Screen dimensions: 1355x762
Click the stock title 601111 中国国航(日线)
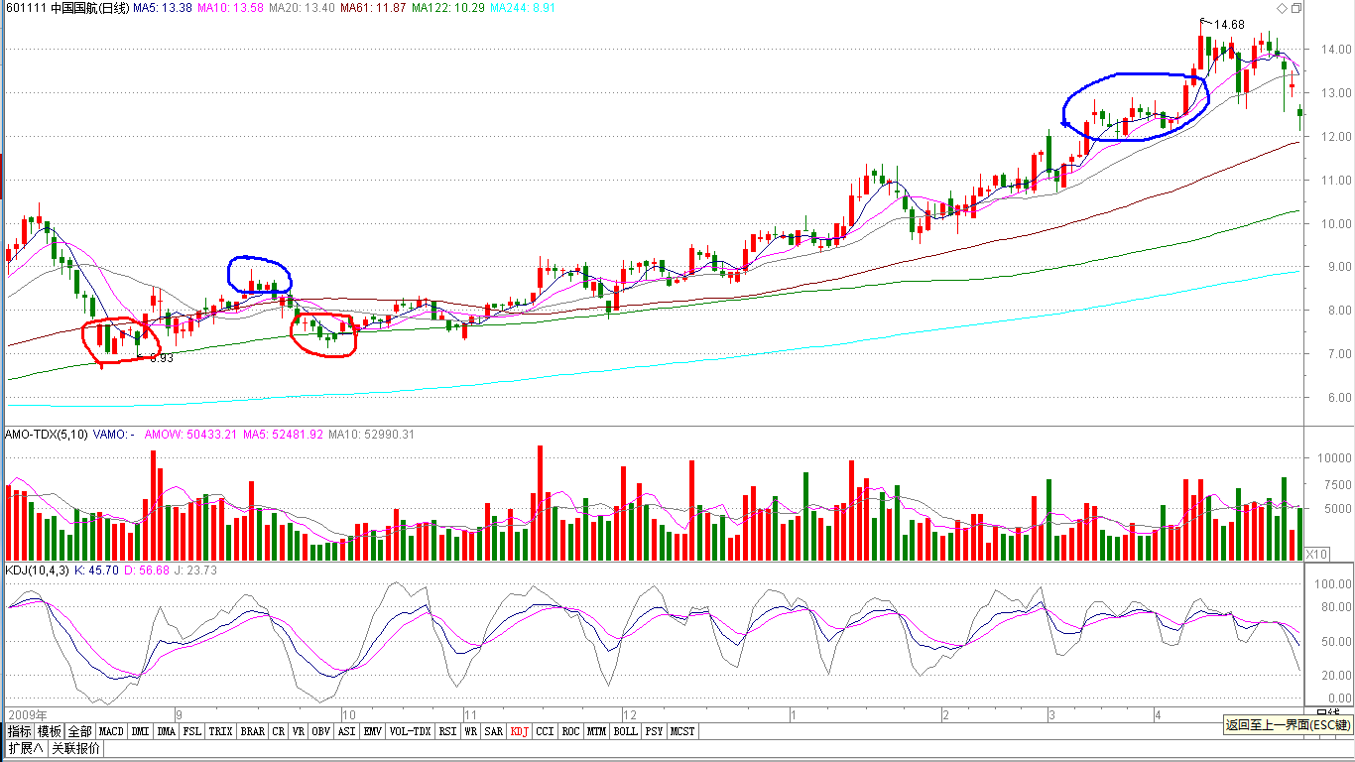pyautogui.click(x=67, y=8)
